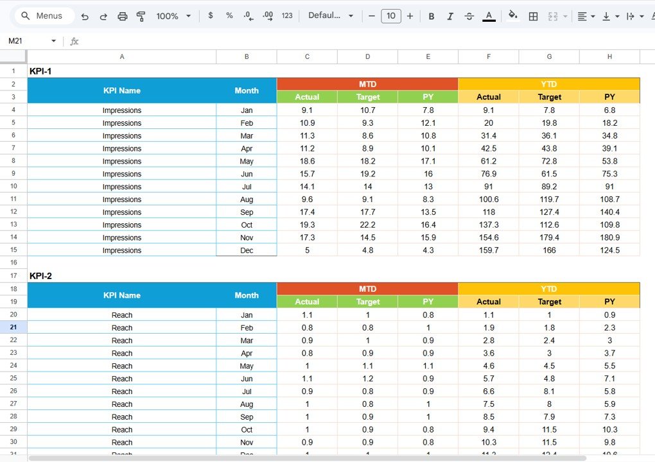Undo the last action

(84, 15)
